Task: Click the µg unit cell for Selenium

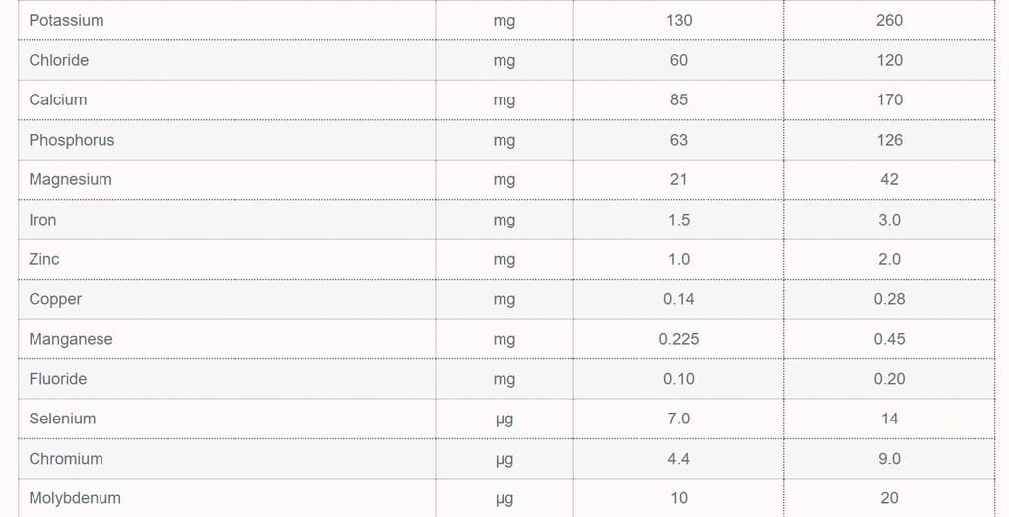Action: tap(504, 419)
